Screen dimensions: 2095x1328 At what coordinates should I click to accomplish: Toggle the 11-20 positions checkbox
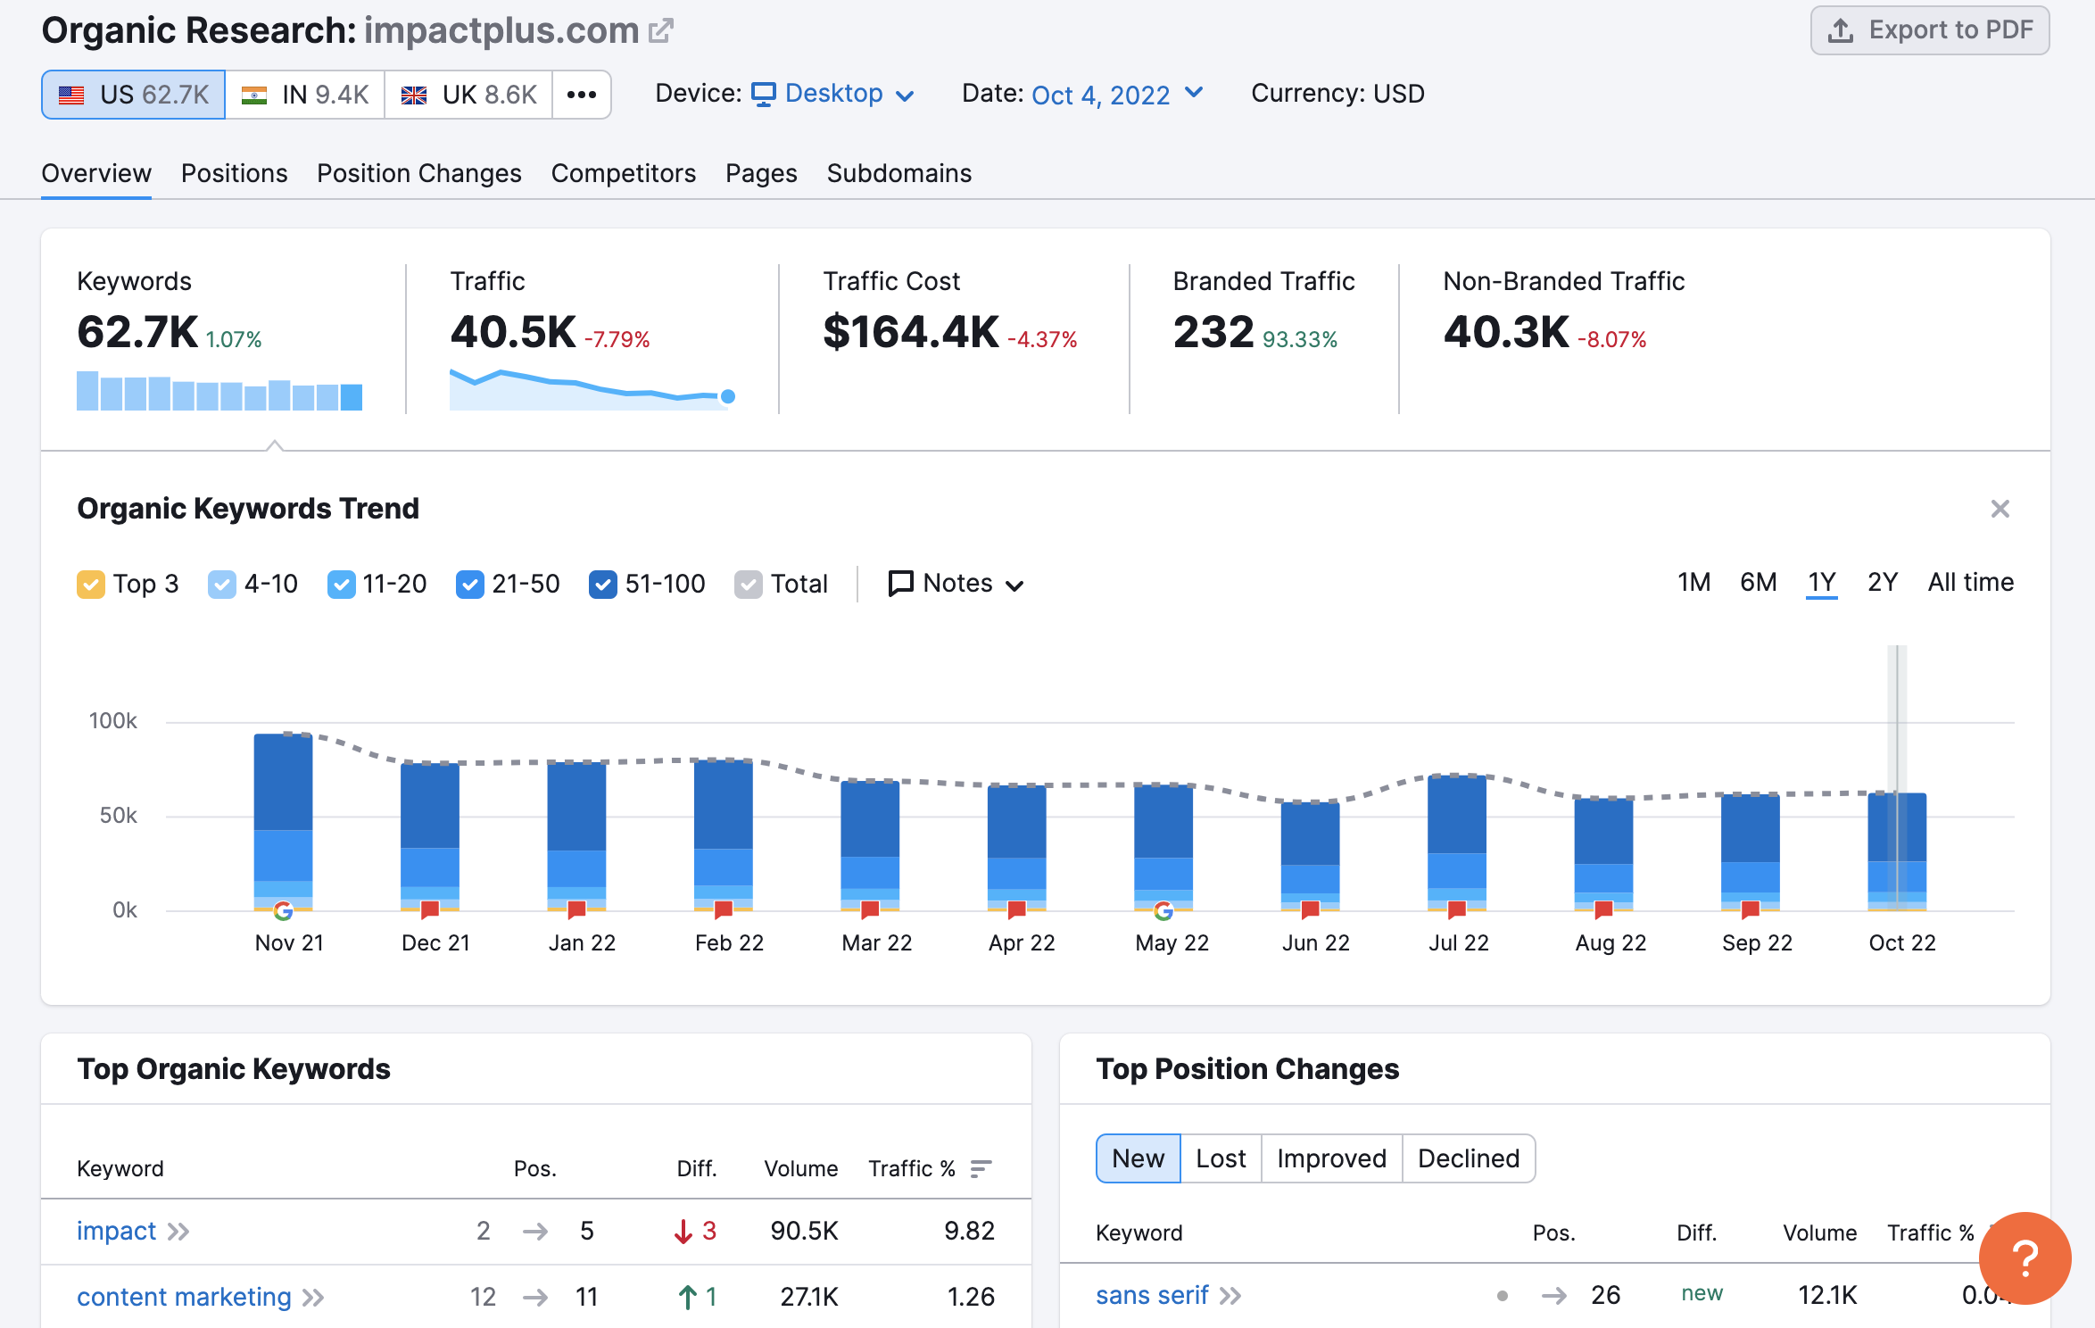341,584
